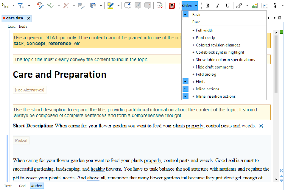Insert an image using the picture icon
The width and height of the screenshot is (285, 190).
pyautogui.click(x=255, y=6)
